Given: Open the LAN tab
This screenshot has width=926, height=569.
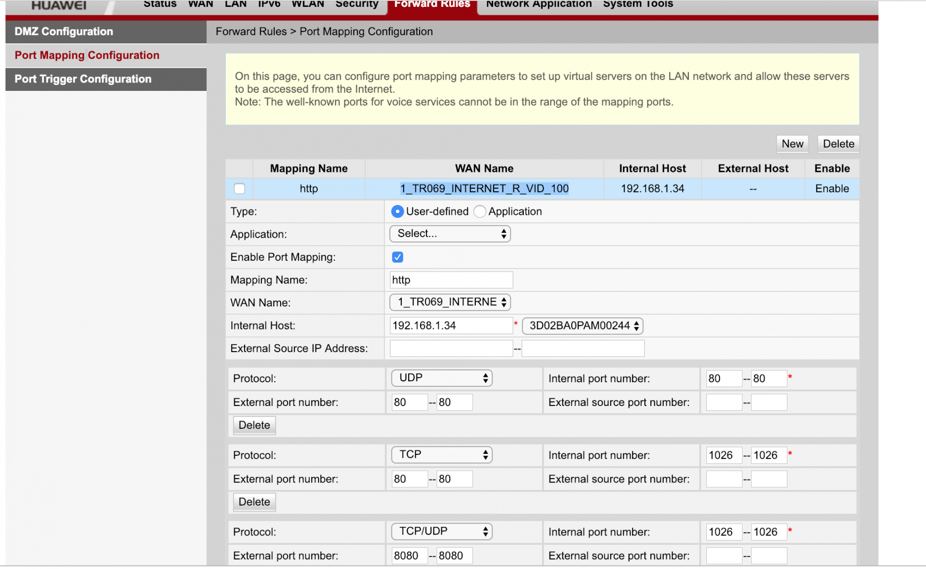Looking at the screenshot, I should (236, 4).
